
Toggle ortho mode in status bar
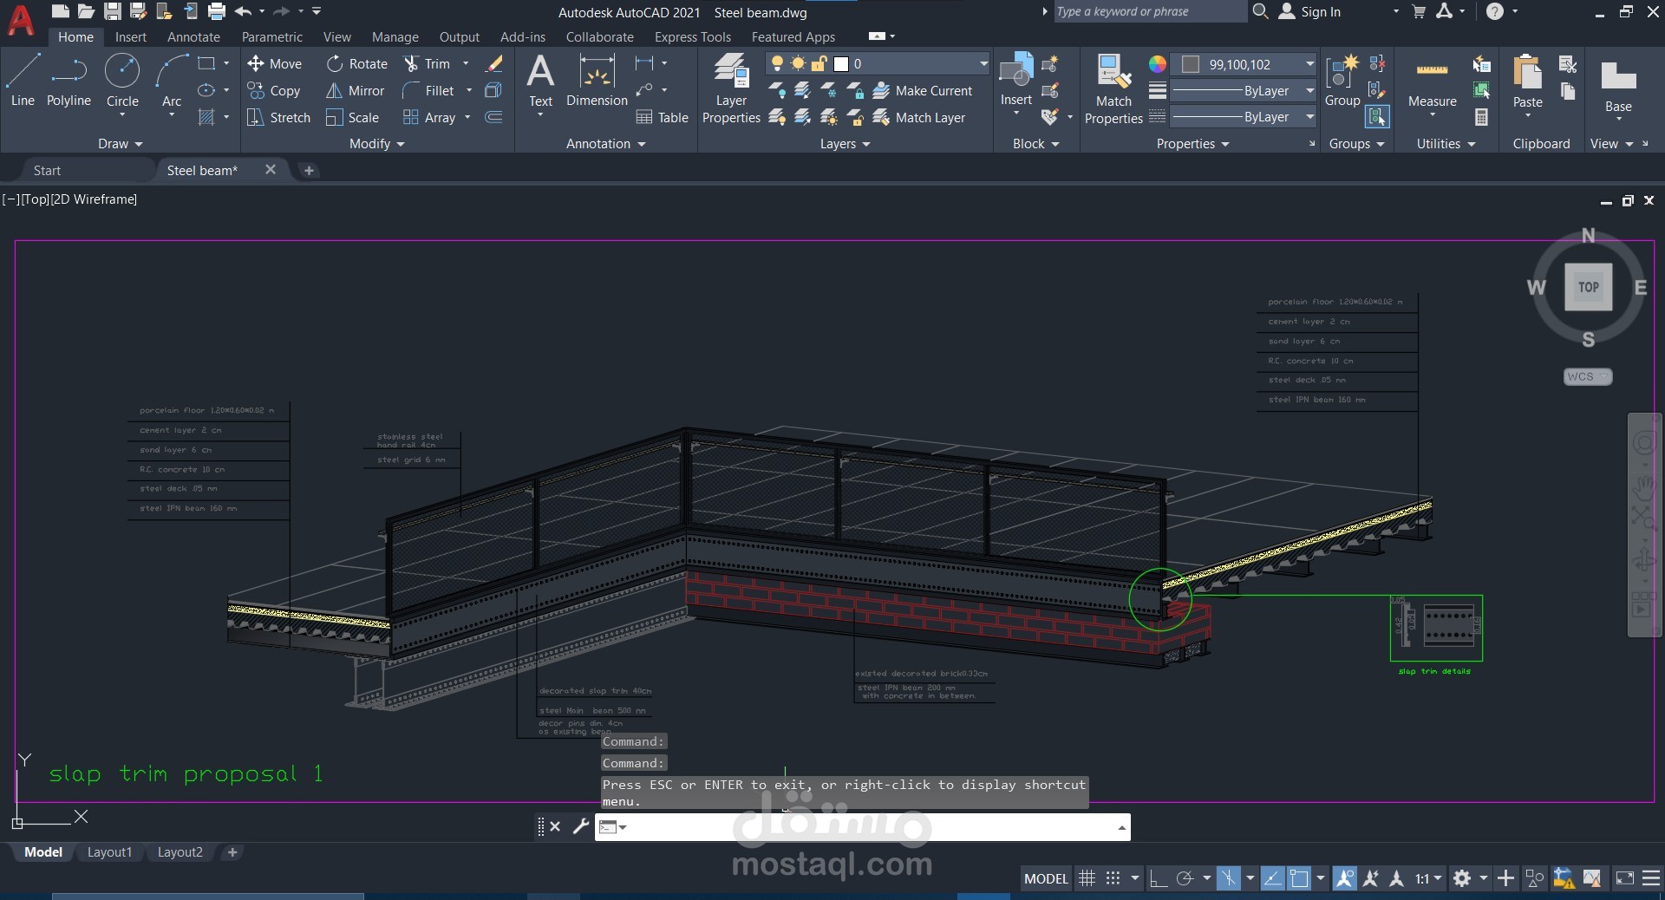(x=1158, y=878)
